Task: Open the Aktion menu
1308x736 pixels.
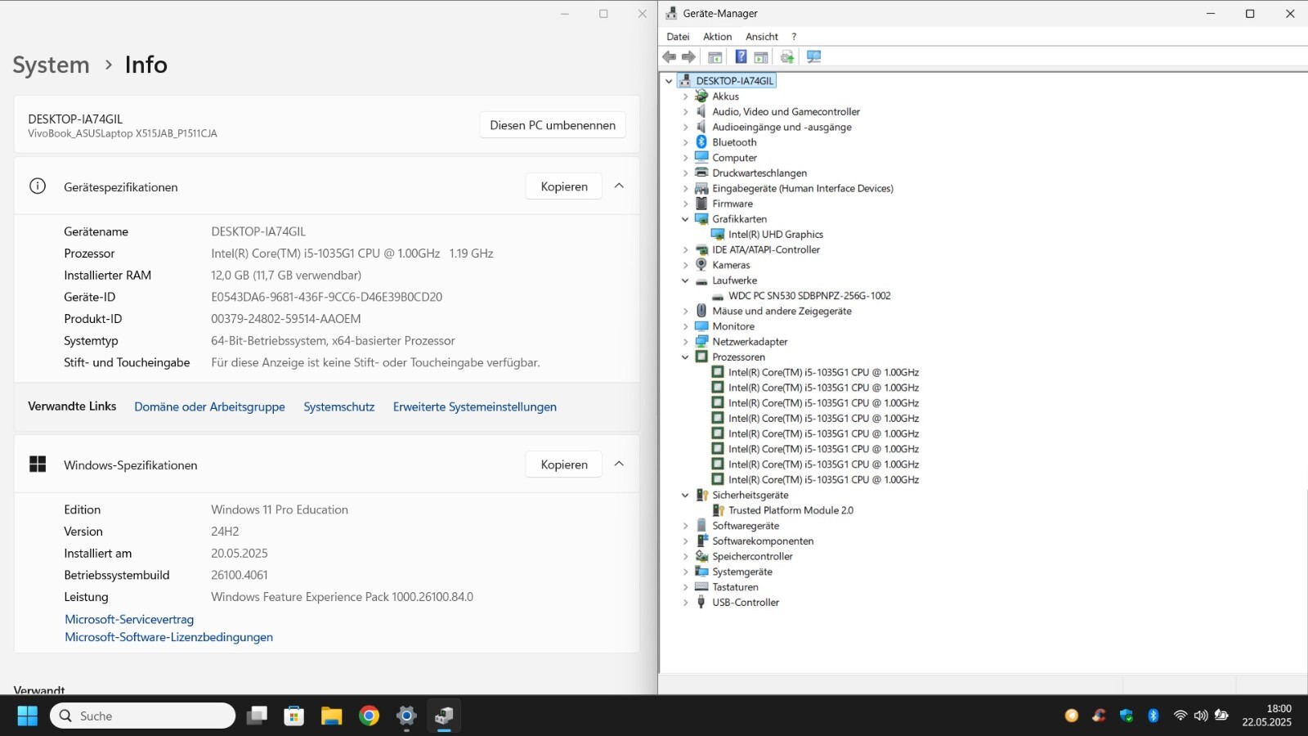Action: point(717,37)
